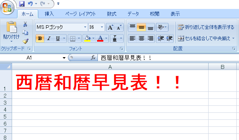Apply border to the cell
Screen dimensions: 239x140
point(73,38)
